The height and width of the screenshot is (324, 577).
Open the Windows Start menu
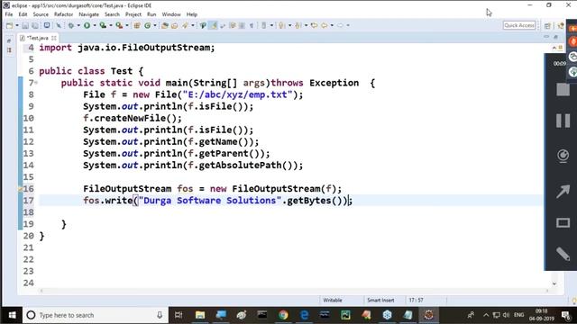click(12, 315)
